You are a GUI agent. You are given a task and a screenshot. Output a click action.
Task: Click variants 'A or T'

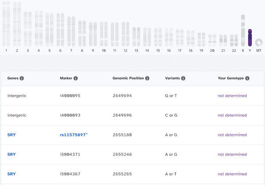[x=171, y=174]
